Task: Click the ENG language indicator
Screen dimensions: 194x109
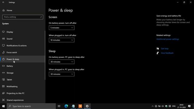Action: [174, 106]
